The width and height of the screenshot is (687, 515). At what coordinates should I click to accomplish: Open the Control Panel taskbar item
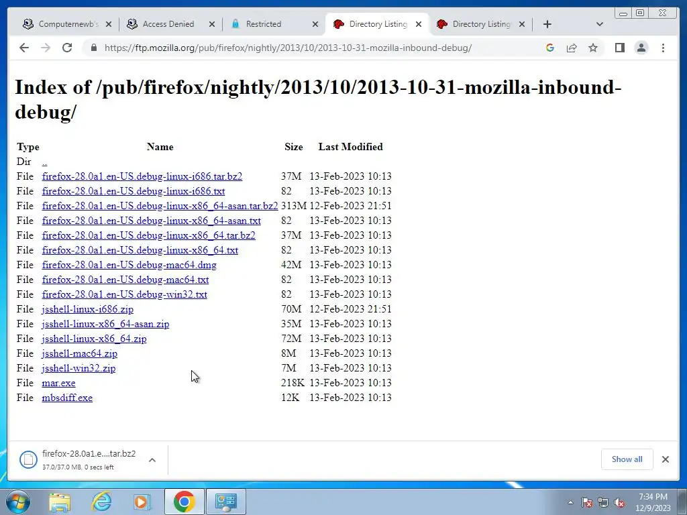[226, 502]
